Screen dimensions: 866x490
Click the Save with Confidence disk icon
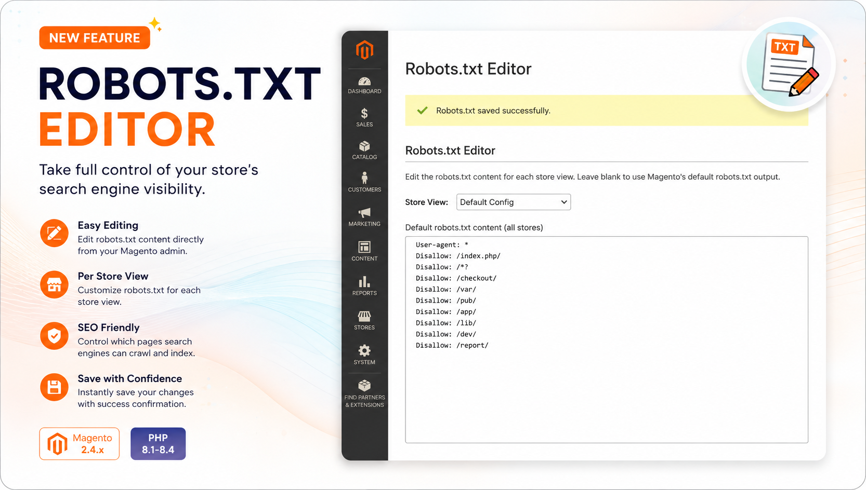point(54,387)
